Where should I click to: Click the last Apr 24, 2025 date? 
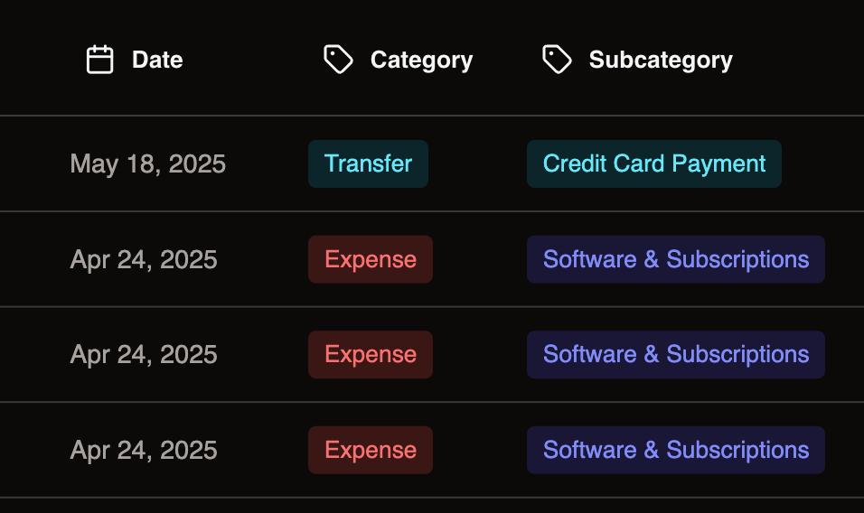click(x=144, y=451)
